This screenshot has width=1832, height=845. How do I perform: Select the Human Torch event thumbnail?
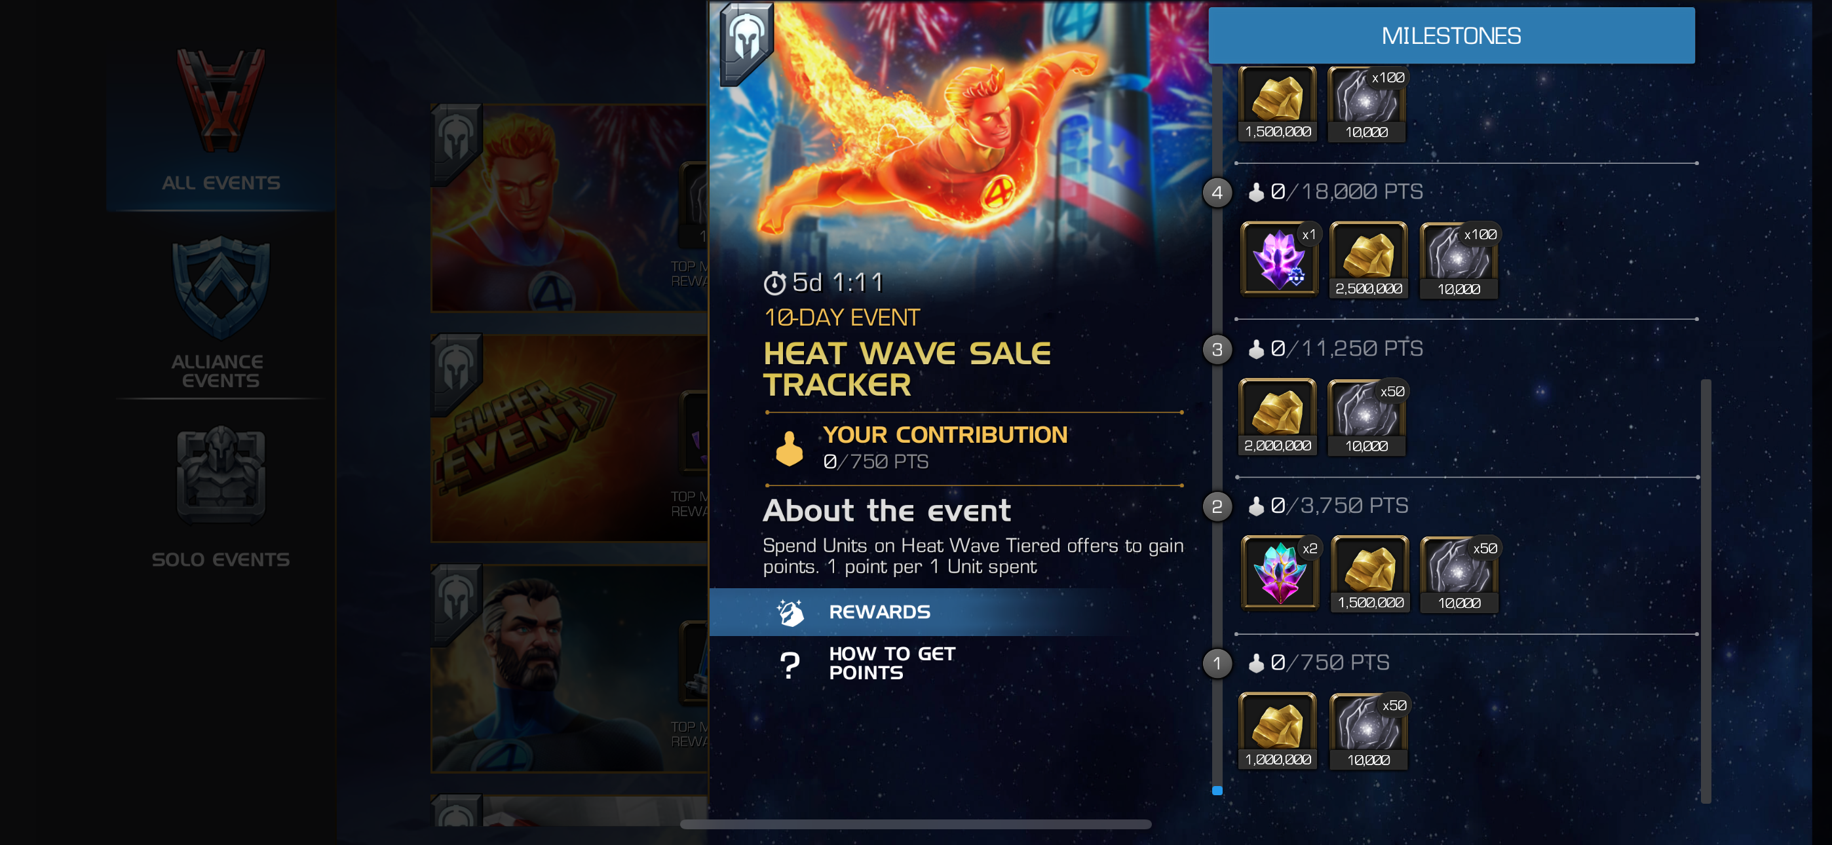[569, 208]
